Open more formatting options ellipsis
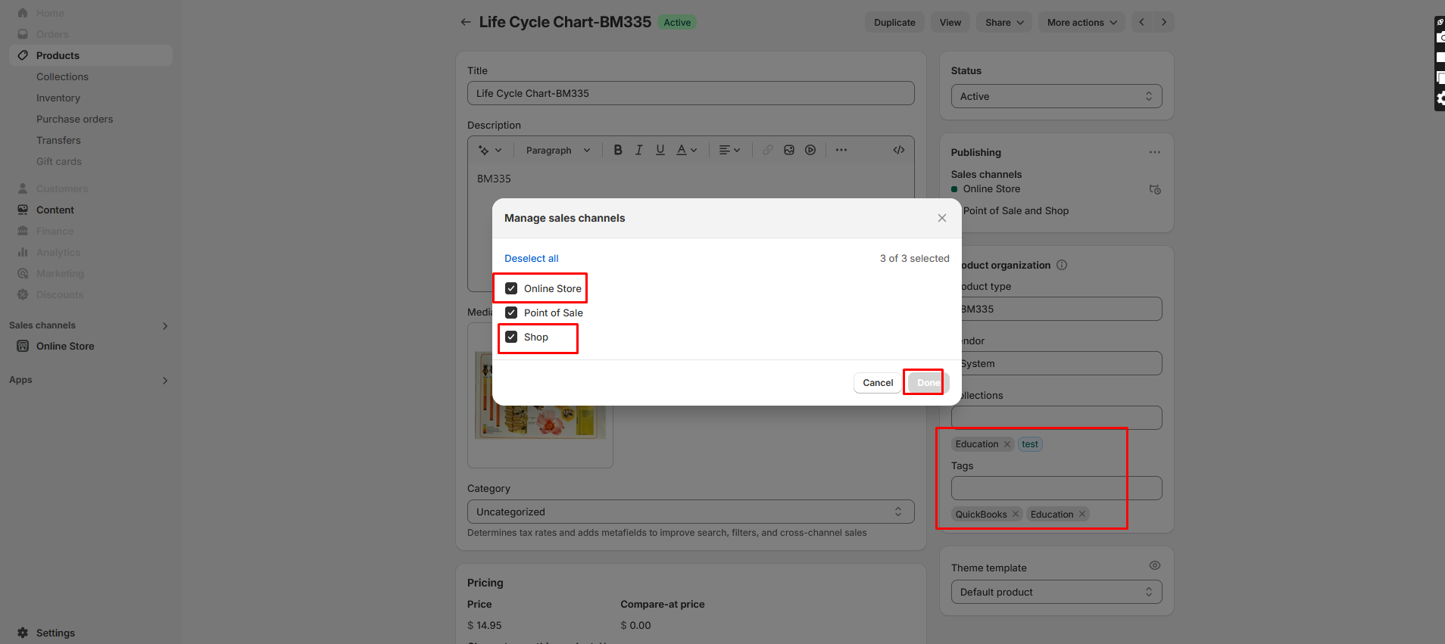1445x644 pixels. click(841, 150)
